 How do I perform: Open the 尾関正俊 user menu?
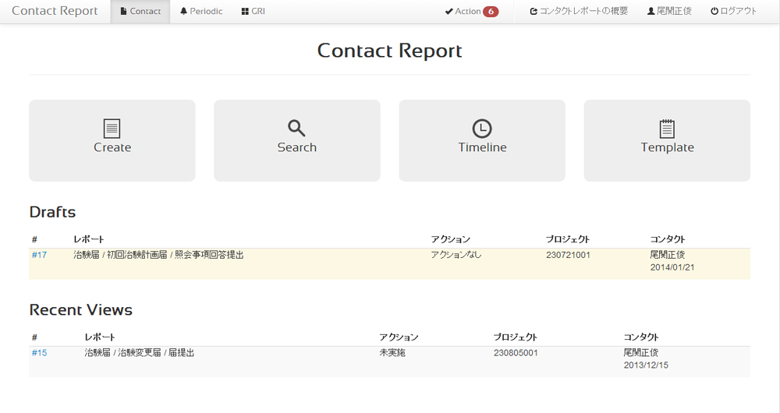click(x=669, y=12)
